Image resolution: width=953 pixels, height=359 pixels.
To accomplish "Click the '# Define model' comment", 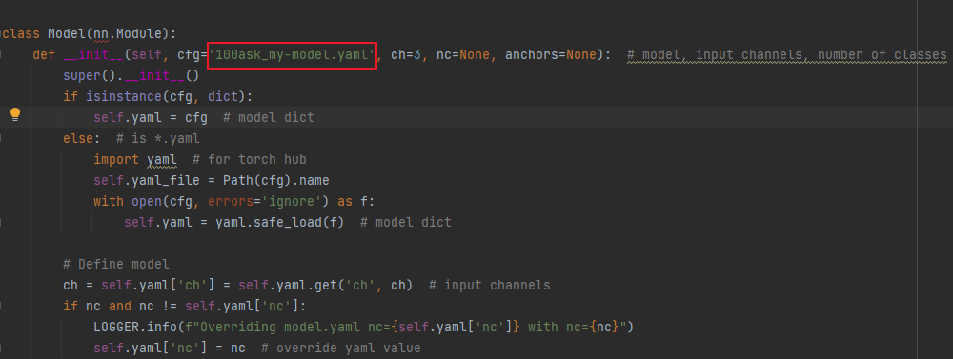I will [116, 264].
